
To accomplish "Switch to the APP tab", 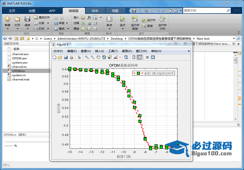I will click(x=52, y=11).
